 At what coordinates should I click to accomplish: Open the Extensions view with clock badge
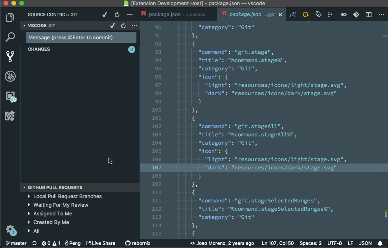11,97
